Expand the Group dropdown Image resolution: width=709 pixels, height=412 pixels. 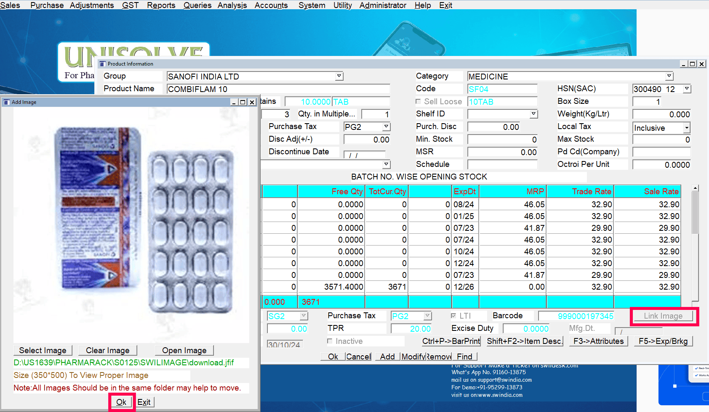339,76
